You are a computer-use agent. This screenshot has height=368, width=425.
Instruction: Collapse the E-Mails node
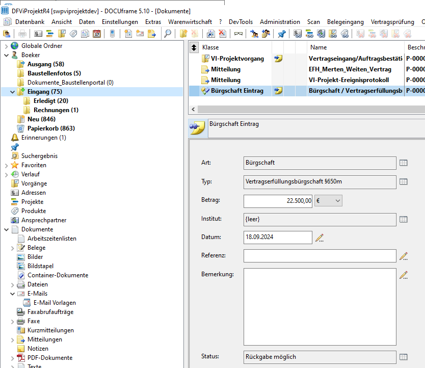pyautogui.click(x=12, y=294)
